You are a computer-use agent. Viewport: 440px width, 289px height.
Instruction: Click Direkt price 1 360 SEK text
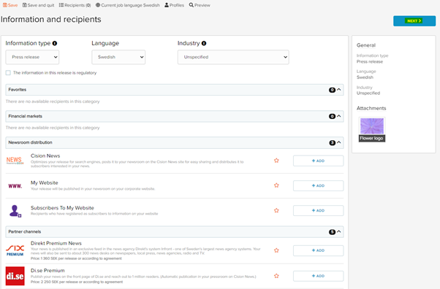point(76,258)
